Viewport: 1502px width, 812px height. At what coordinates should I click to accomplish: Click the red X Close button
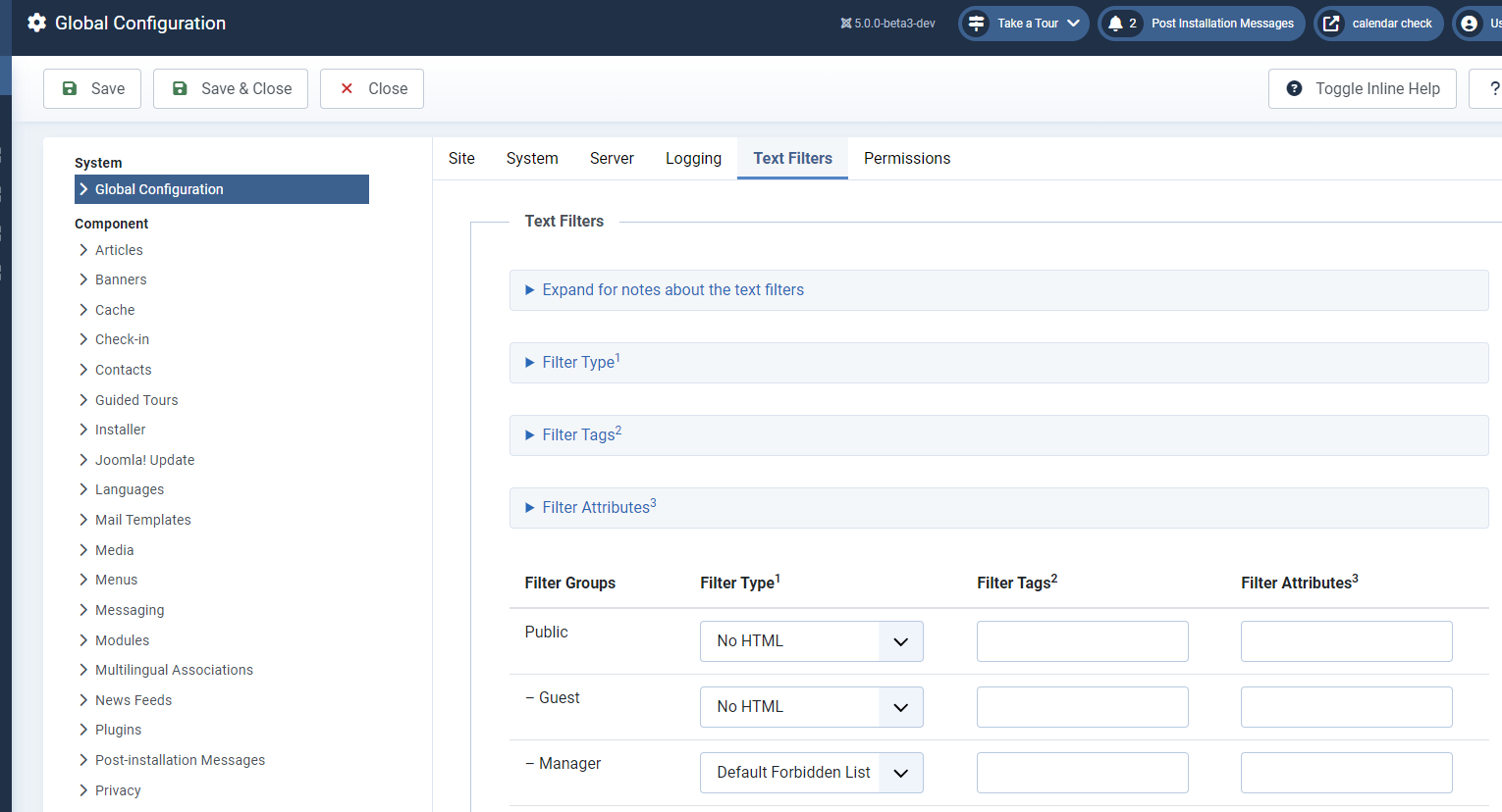(x=372, y=88)
